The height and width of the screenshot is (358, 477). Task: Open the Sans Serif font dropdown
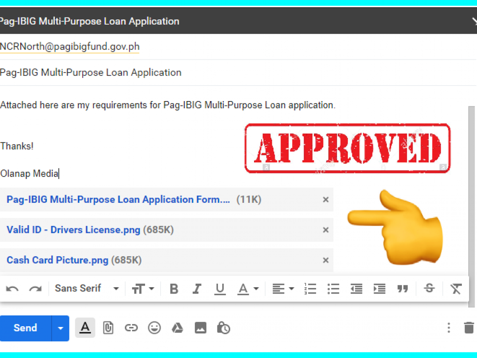(87, 288)
